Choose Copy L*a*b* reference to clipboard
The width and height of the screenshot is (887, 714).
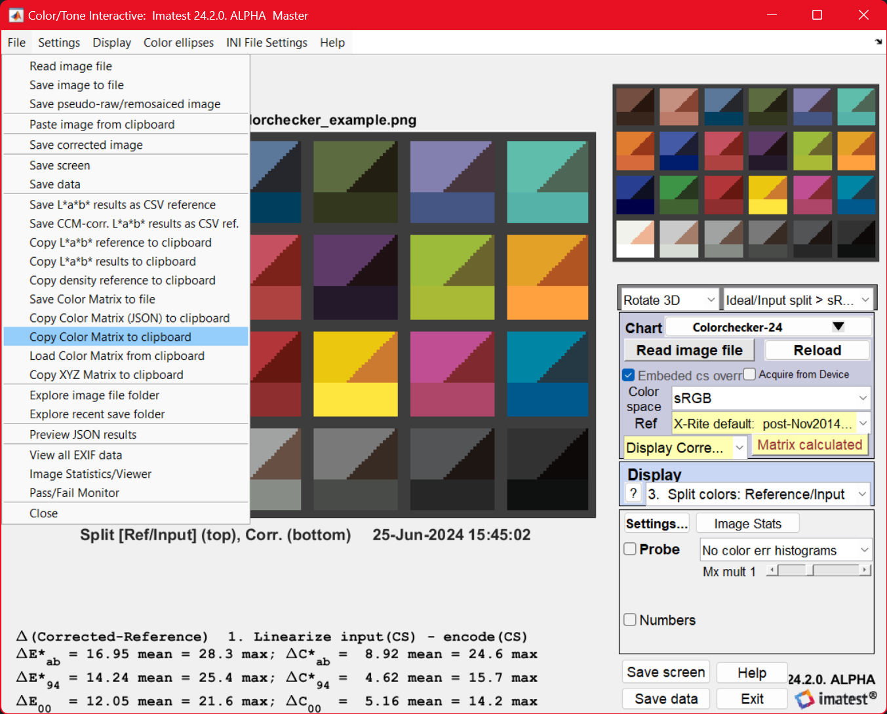point(126,243)
